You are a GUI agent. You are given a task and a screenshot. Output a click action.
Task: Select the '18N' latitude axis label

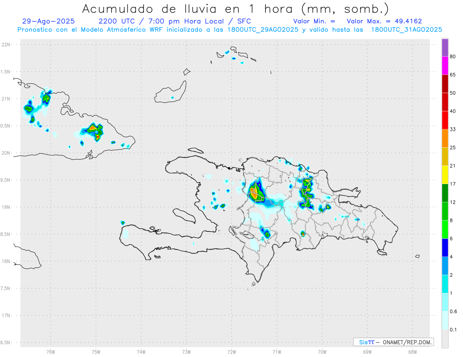pyautogui.click(x=6, y=261)
